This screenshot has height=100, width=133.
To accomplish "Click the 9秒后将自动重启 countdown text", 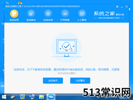I will [66, 73].
